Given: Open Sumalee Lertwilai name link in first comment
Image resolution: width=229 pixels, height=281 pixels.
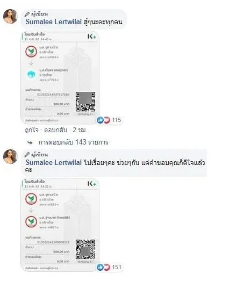Looking at the screenshot, I should [x=53, y=22].
